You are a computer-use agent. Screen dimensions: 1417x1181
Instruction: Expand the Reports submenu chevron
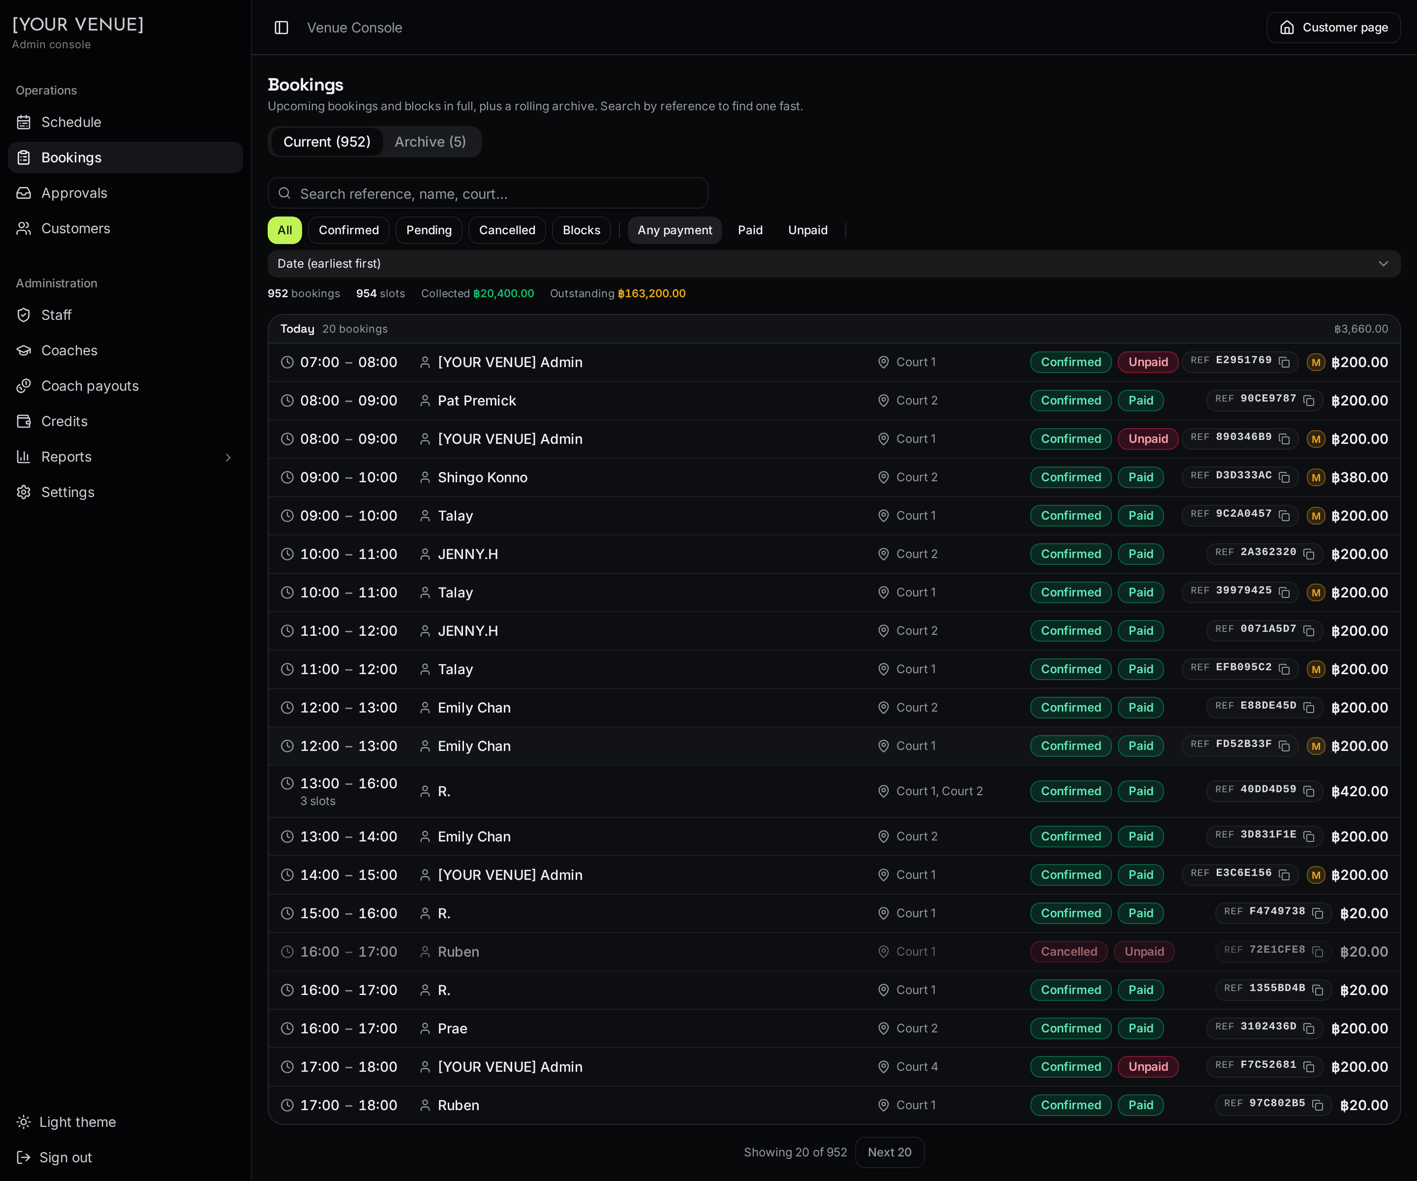(228, 458)
